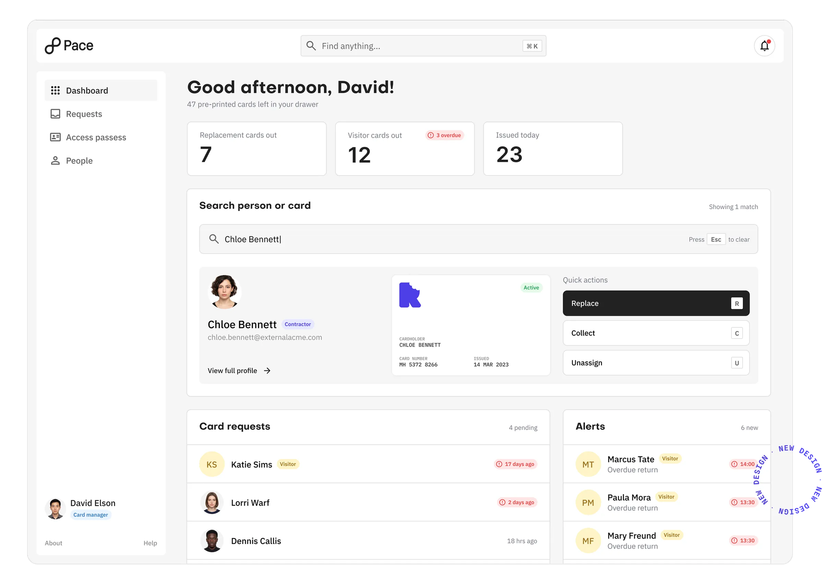
Task: Focus the Find anything search field
Action: point(423,46)
